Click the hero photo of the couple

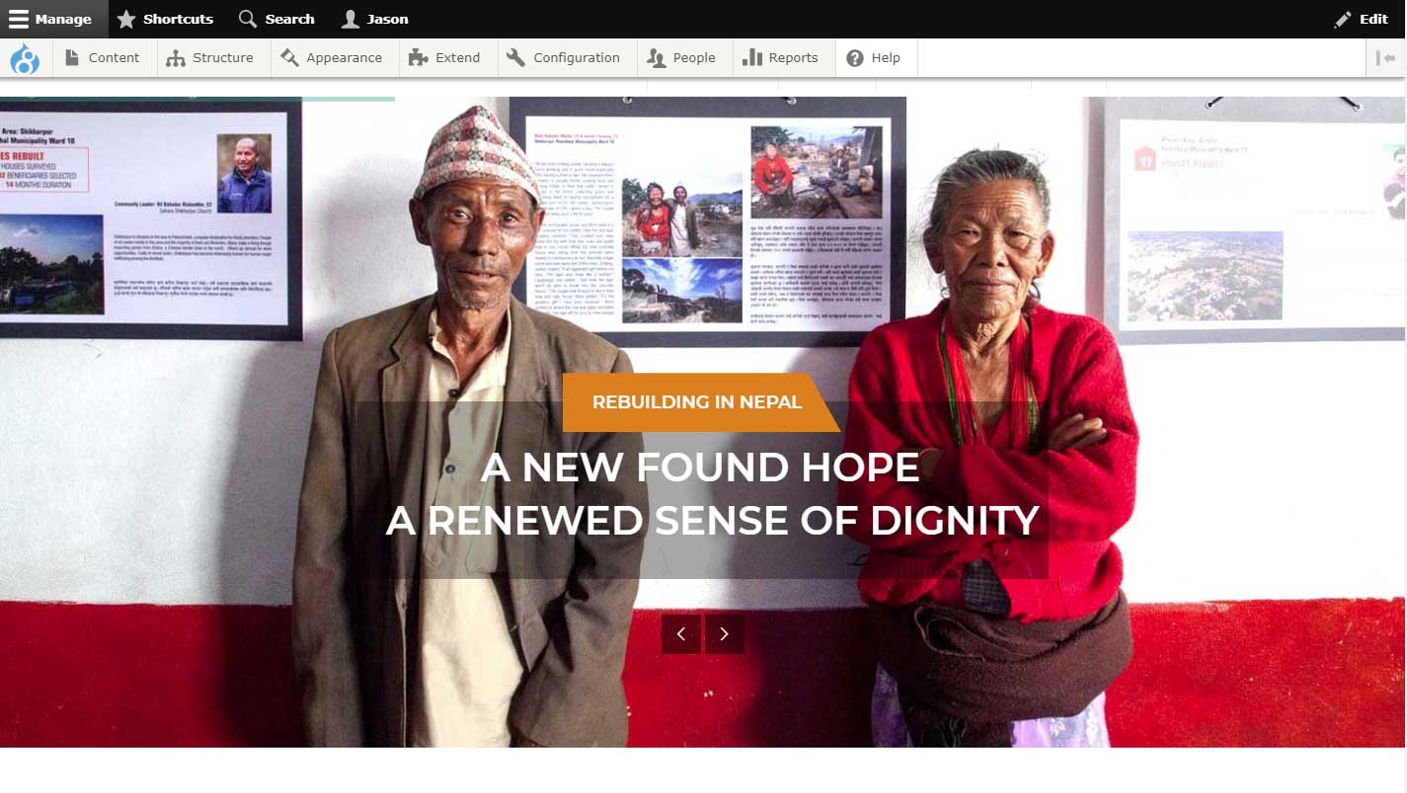tap(703, 422)
